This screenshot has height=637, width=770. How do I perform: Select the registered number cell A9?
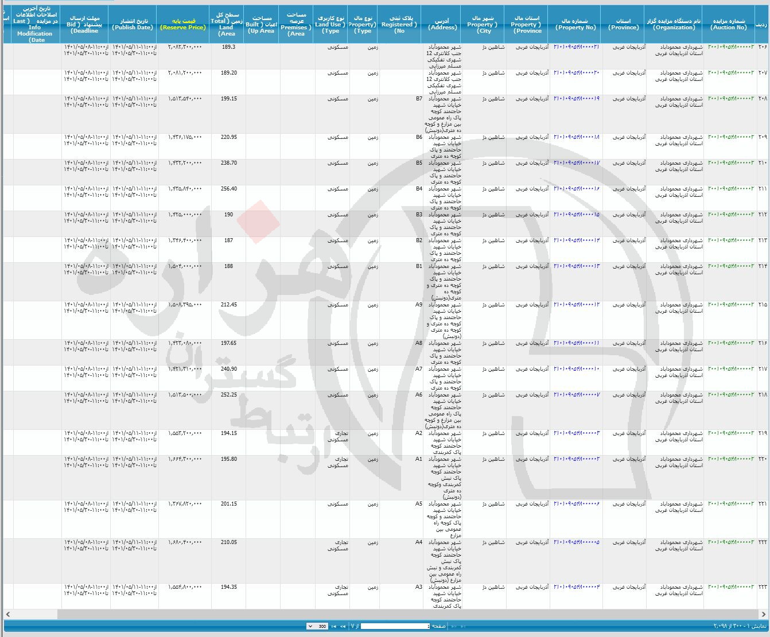click(x=419, y=305)
